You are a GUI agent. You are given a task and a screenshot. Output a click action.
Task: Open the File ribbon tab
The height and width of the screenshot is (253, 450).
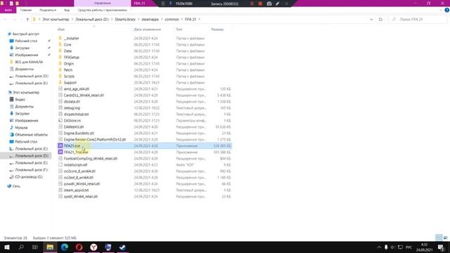(x=8, y=10)
